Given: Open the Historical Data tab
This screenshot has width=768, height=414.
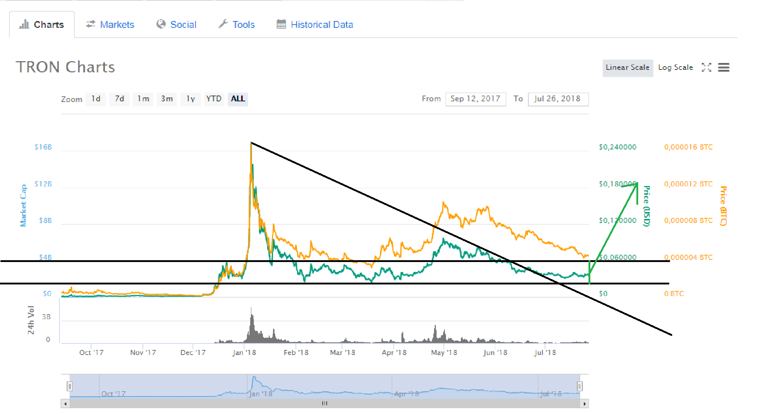Looking at the screenshot, I should pyautogui.click(x=322, y=25).
